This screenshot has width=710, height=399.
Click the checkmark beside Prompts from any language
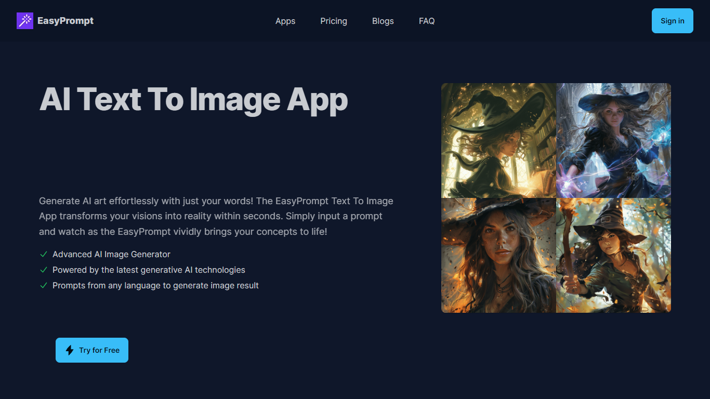click(x=44, y=286)
